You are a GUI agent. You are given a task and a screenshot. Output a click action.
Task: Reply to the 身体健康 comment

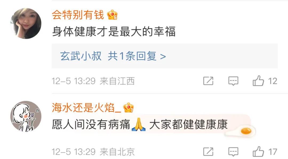click(233, 81)
